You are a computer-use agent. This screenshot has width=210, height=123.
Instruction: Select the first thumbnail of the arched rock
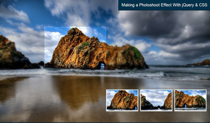pos(122,100)
